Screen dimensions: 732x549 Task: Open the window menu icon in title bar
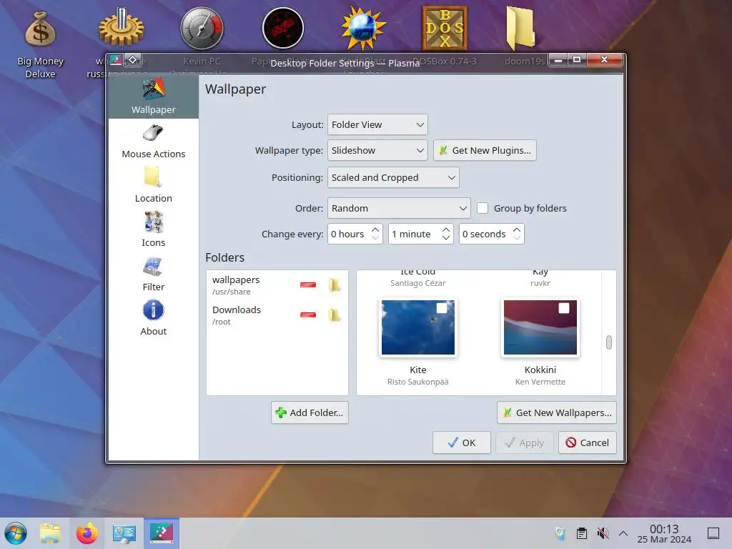(x=116, y=60)
